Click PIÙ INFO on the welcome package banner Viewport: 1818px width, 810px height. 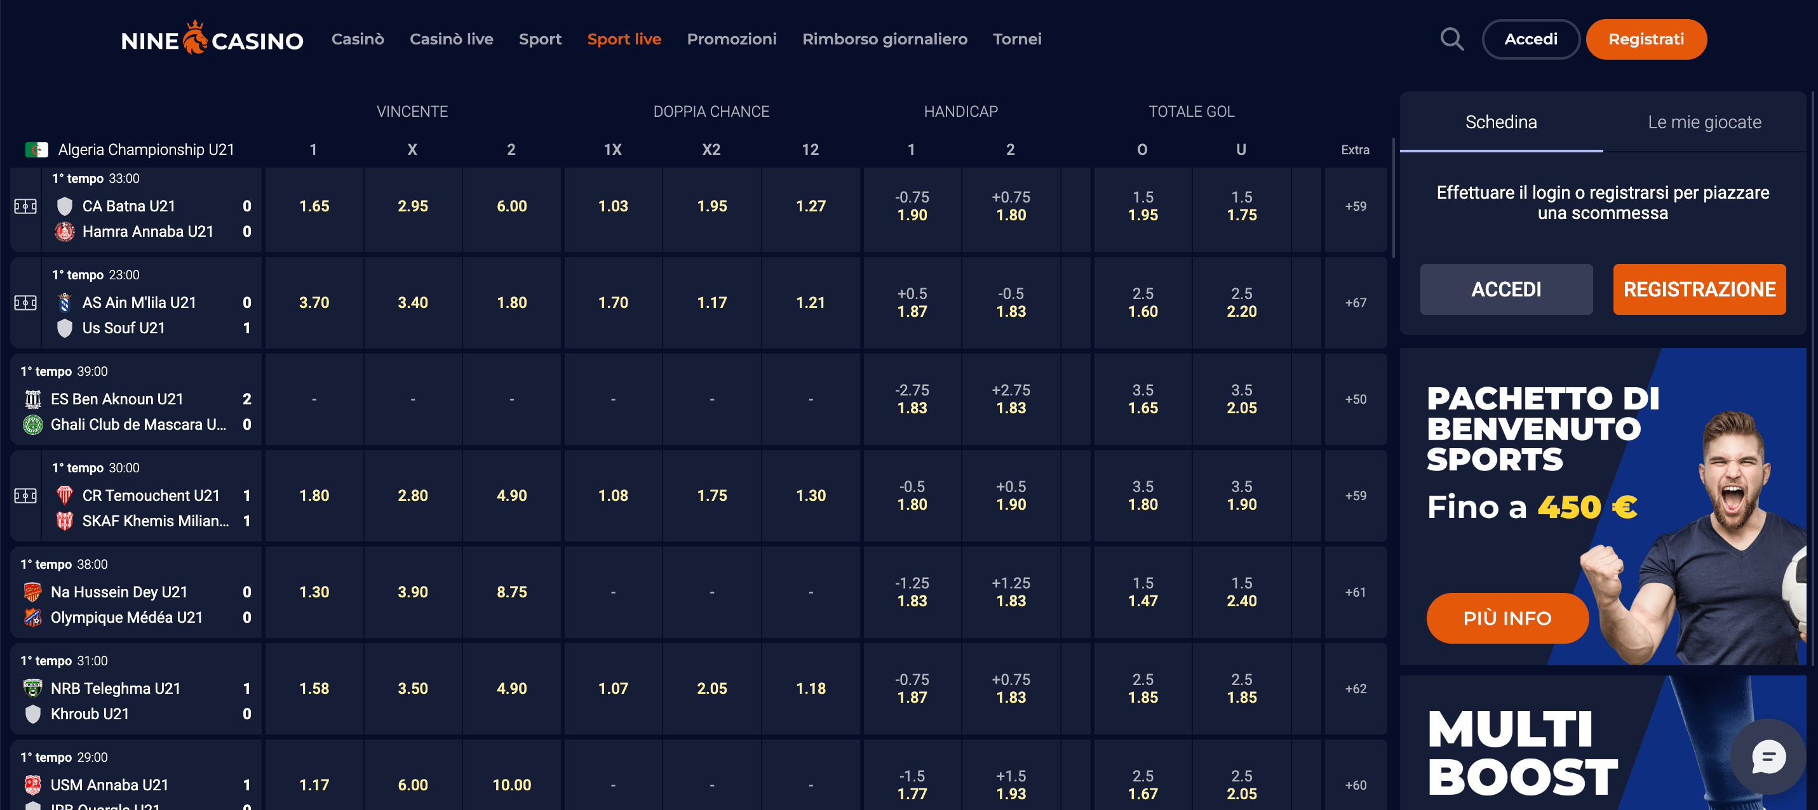[x=1507, y=618]
